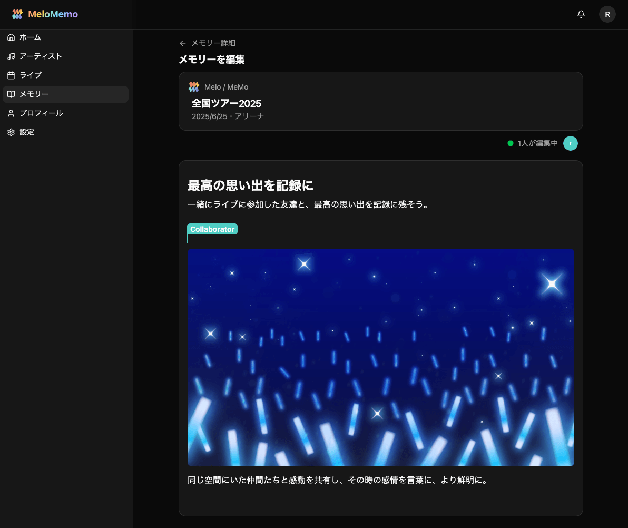Click the Collaborator badge
Image resolution: width=628 pixels, height=528 pixels.
[x=212, y=229]
